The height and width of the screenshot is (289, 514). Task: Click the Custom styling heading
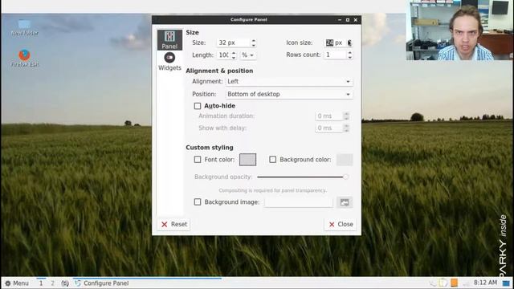[x=210, y=148]
